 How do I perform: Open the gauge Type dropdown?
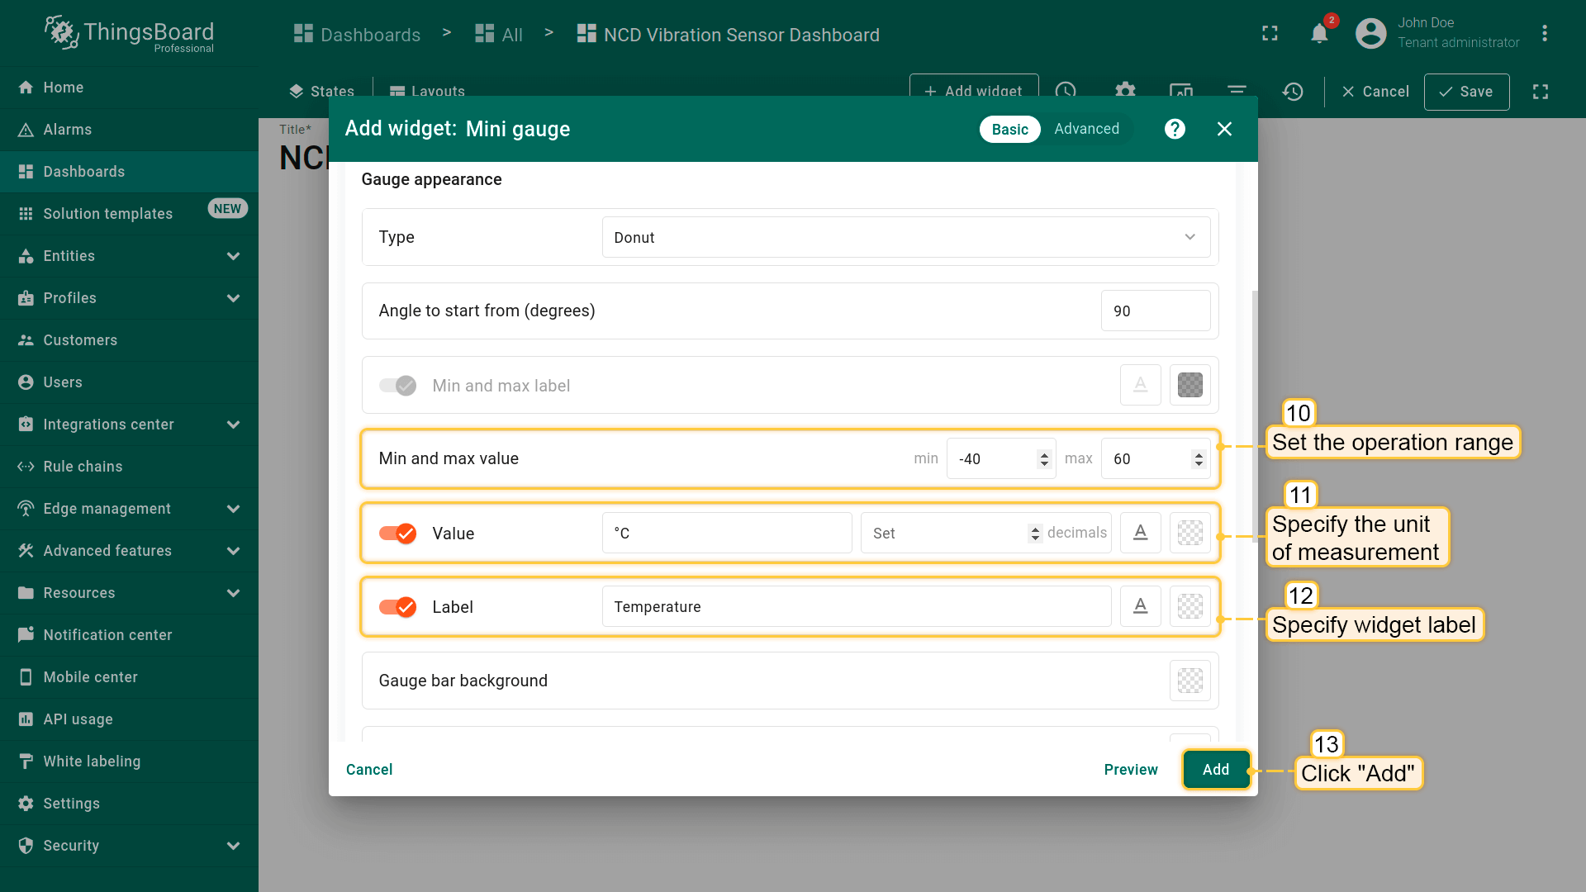pos(905,237)
